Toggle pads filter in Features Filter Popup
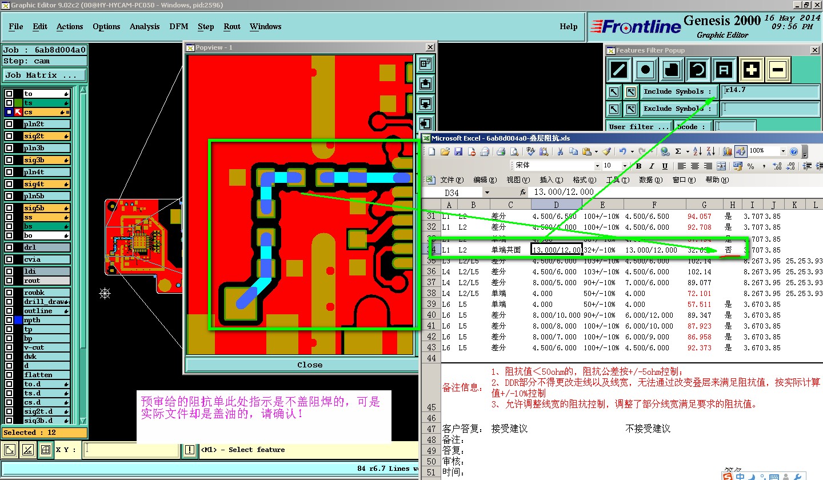 point(646,70)
